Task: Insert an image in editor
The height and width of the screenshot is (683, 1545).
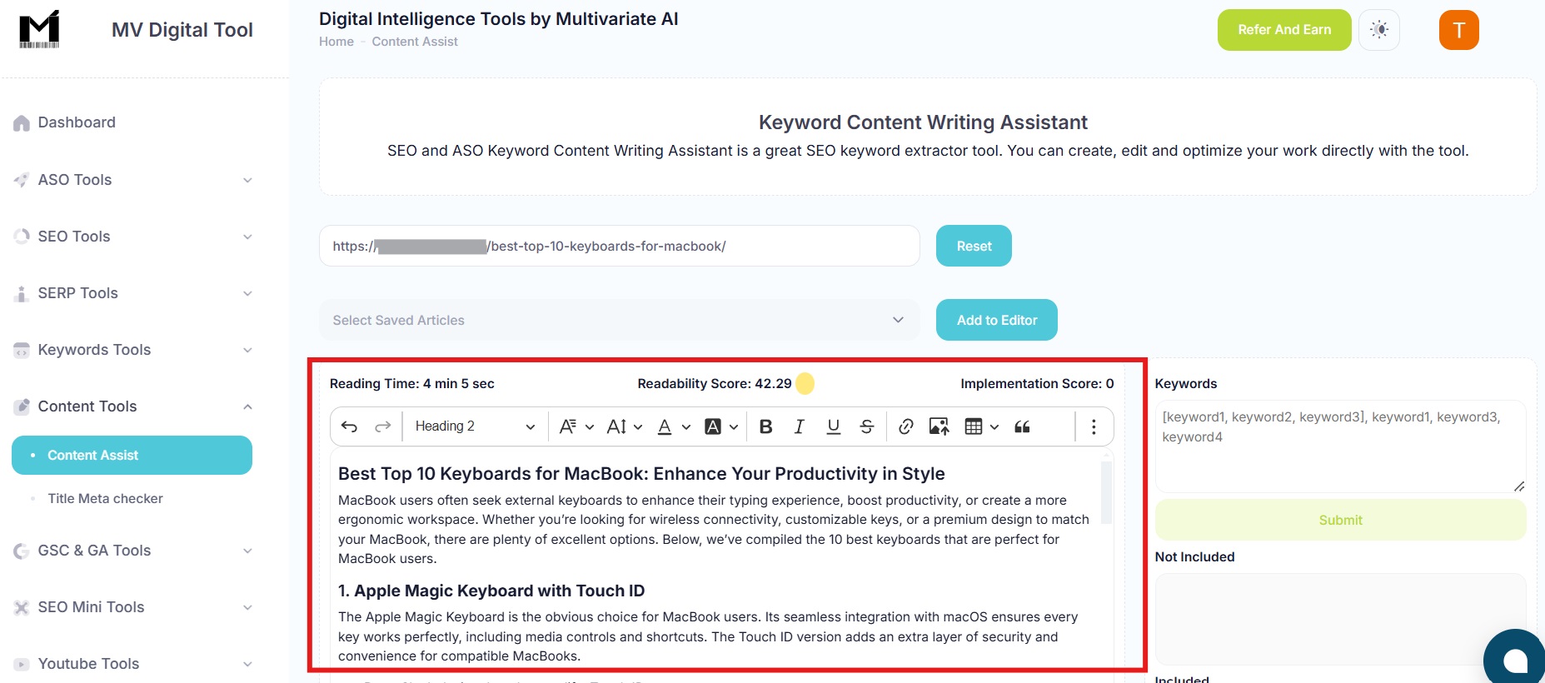Action: point(939,426)
